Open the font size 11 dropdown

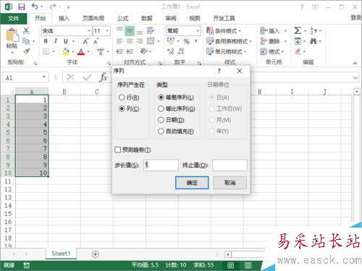coord(107,31)
